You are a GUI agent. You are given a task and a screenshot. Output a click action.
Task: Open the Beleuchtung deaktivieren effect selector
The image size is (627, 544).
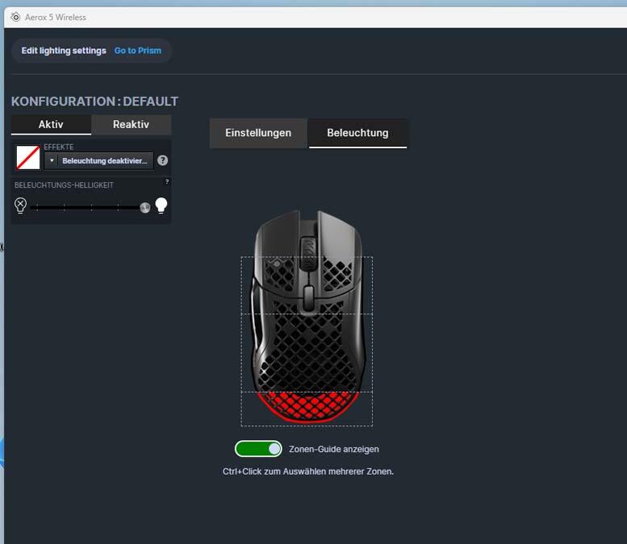click(99, 160)
